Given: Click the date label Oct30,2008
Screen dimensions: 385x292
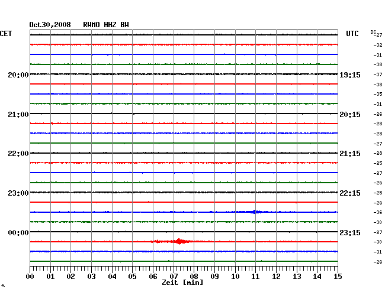Looking at the screenshot, I should (x=50, y=25).
